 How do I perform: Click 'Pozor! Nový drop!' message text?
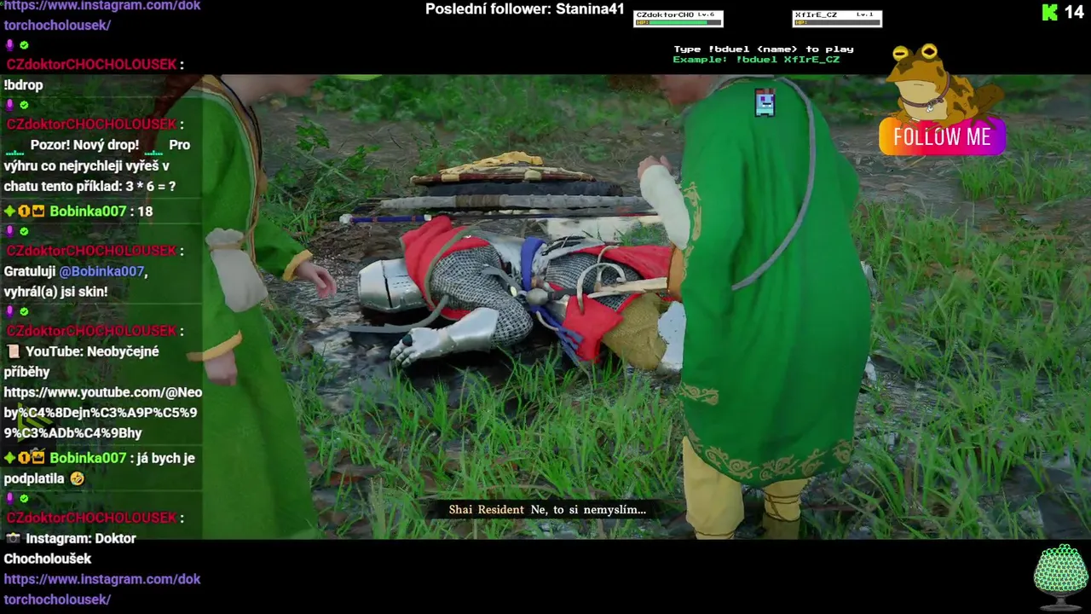click(84, 145)
